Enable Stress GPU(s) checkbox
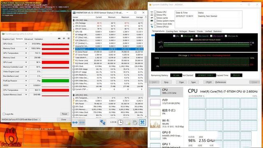263x148 pixels. [x=155, y=27]
